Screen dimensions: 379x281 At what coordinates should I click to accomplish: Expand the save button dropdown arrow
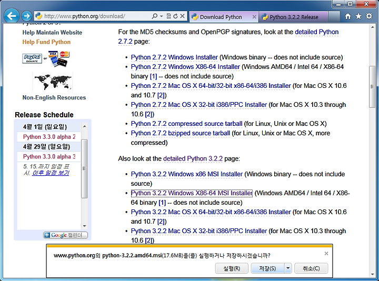click(288, 268)
